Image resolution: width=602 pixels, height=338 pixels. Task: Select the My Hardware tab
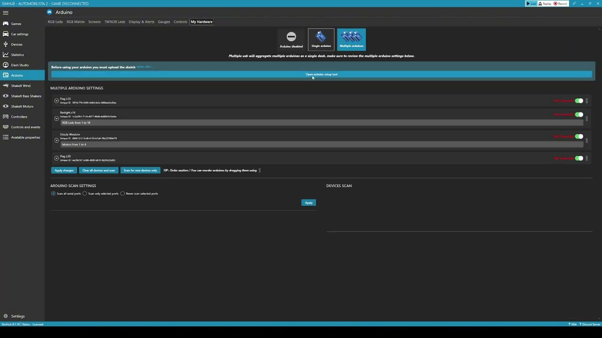point(202,22)
